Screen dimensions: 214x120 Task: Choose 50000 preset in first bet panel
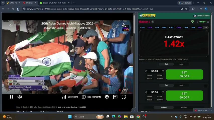coord(160,79)
